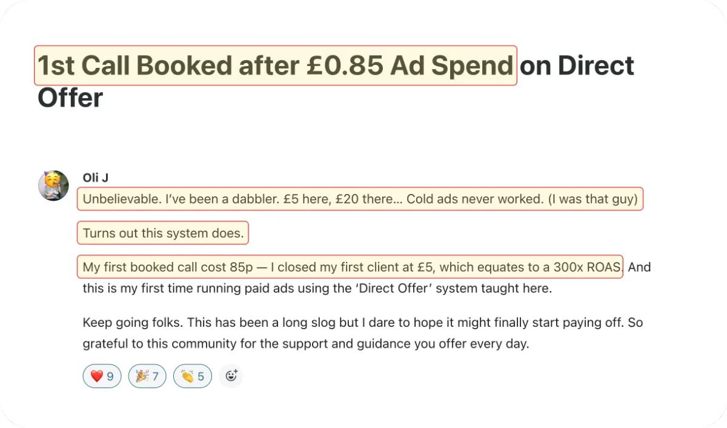Screen dimensions: 727x428
Task: Click the word 'Offer' on second title line
Action: pyautogui.click(x=70, y=98)
